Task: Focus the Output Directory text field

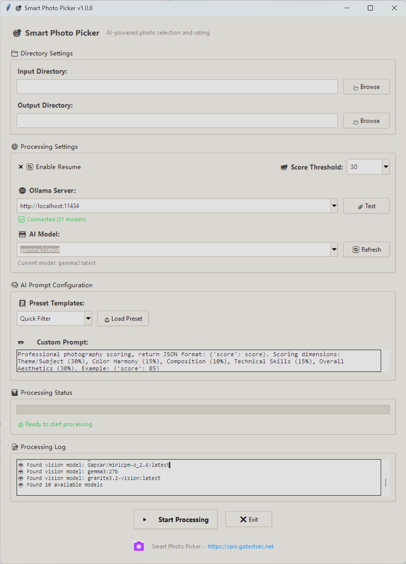Action: tap(177, 121)
